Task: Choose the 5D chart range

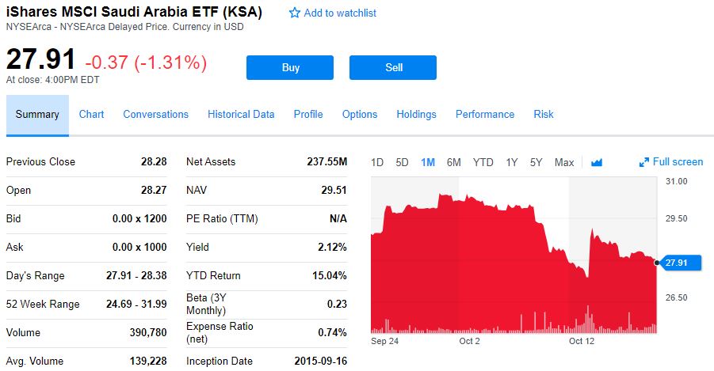Action: (402, 163)
